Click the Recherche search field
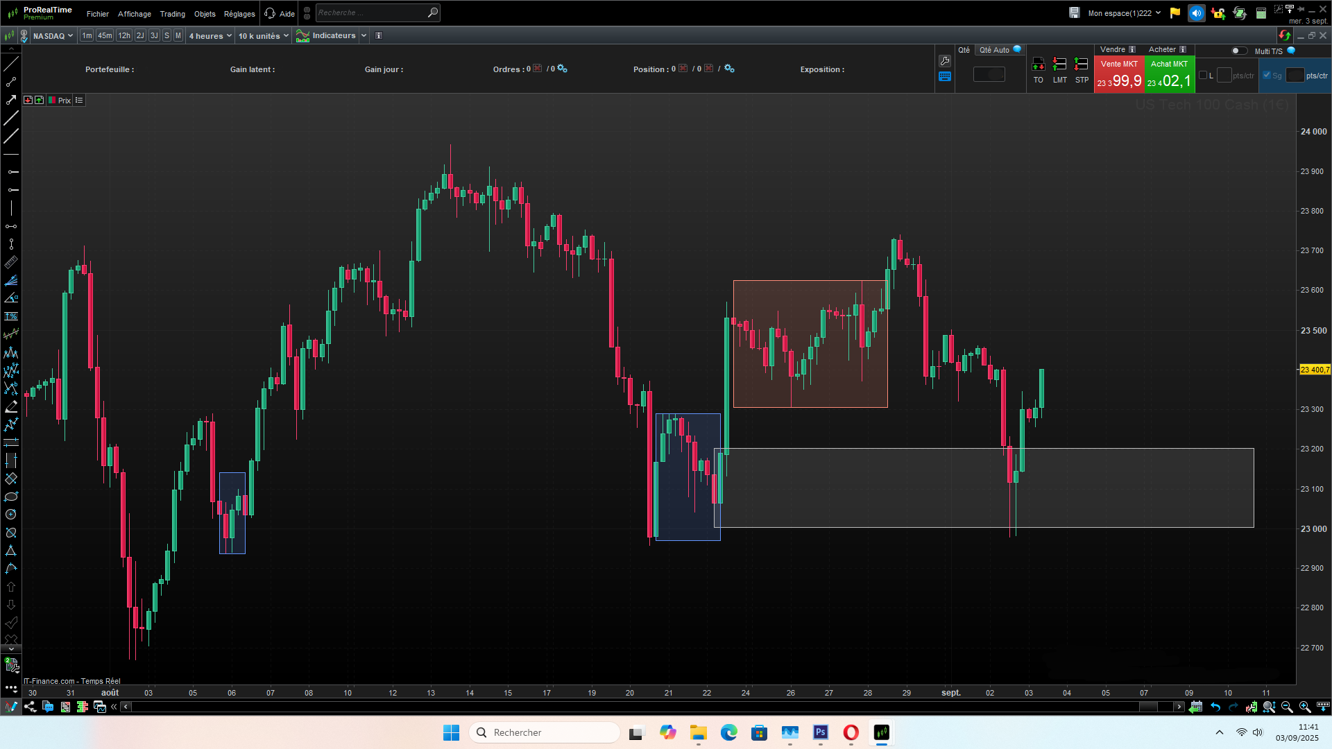This screenshot has width=1332, height=749. click(x=371, y=12)
